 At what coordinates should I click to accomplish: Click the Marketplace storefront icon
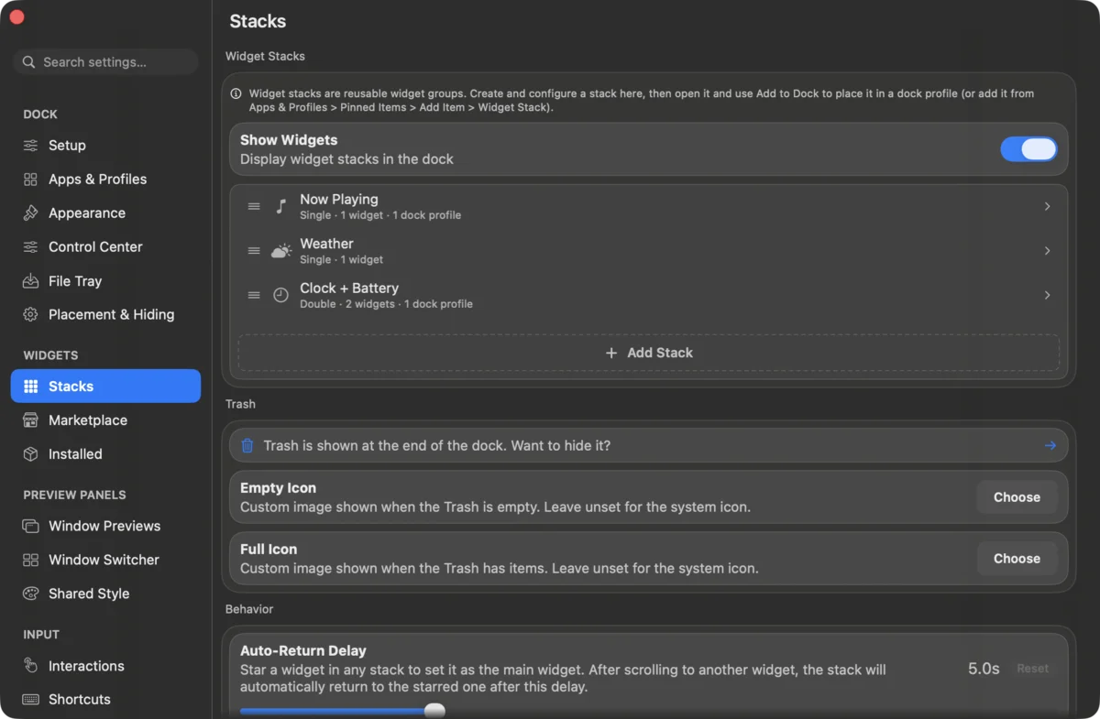coord(31,420)
